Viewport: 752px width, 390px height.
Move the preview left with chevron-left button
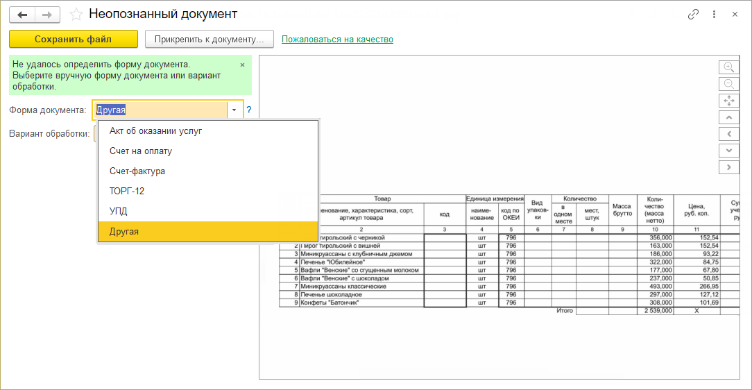pos(728,134)
